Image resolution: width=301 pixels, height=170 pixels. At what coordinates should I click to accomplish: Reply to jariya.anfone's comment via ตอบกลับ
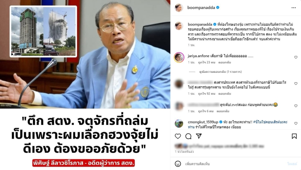click(x=225, y=62)
